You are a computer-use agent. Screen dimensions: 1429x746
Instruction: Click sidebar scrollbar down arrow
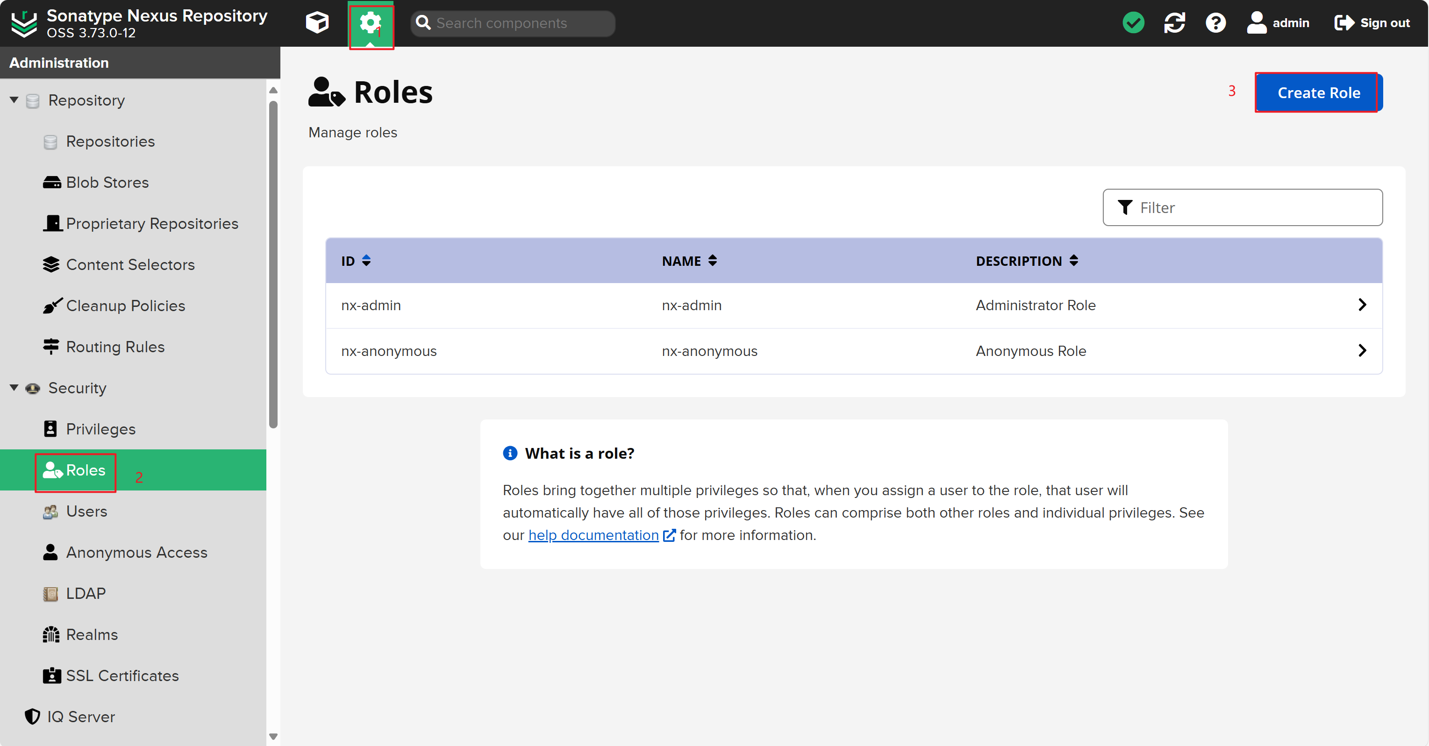273,736
